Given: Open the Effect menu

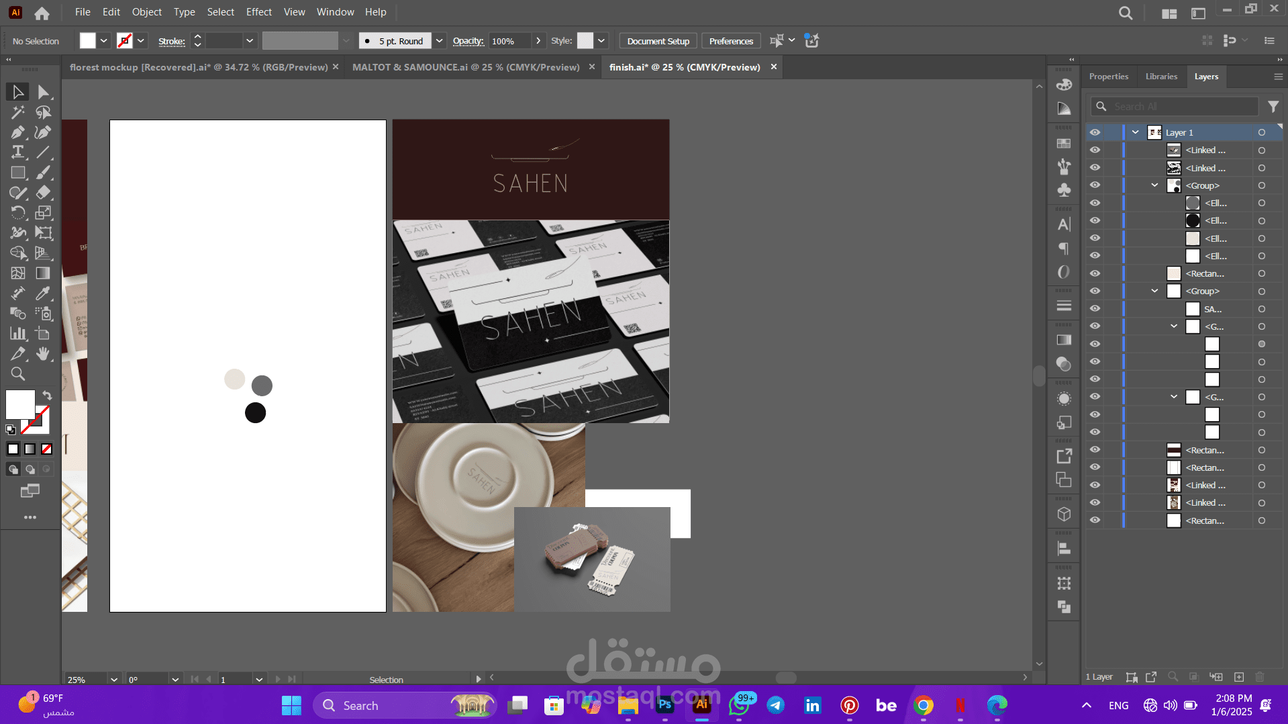Looking at the screenshot, I should point(259,12).
